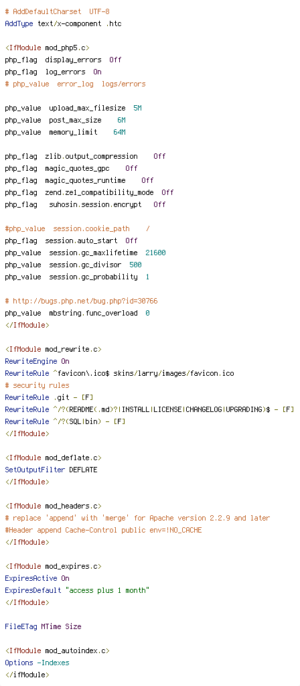Click the ExpiresDefault access plus 1 month string

point(107,590)
